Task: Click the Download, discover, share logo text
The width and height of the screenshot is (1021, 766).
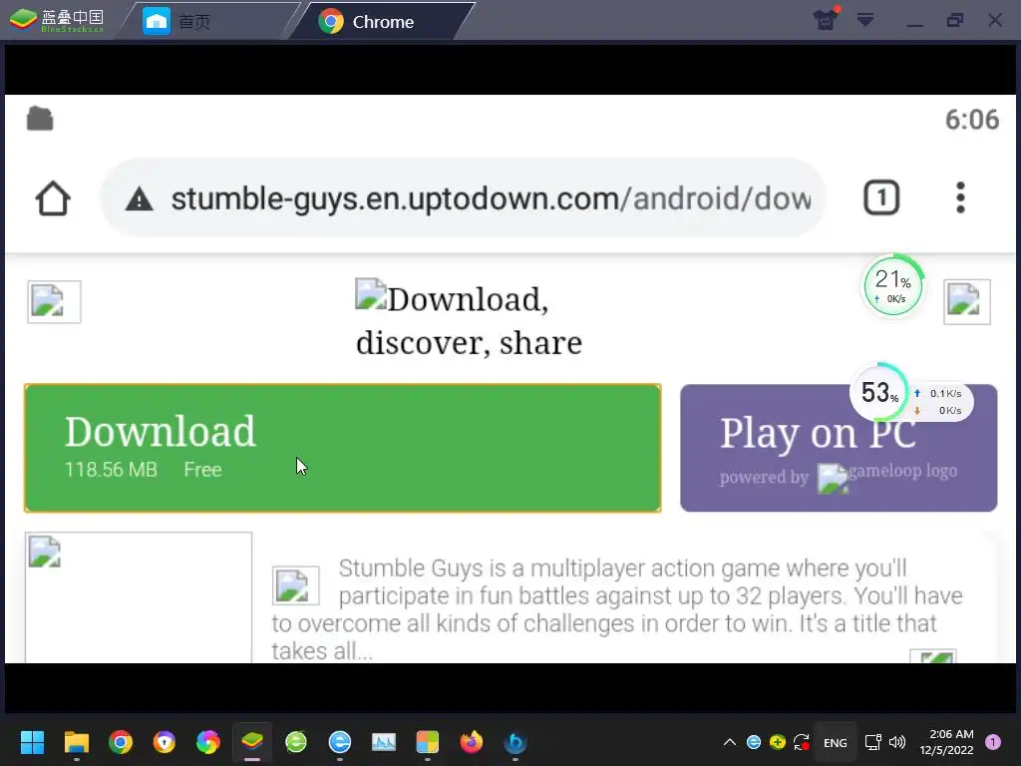Action: (x=469, y=320)
